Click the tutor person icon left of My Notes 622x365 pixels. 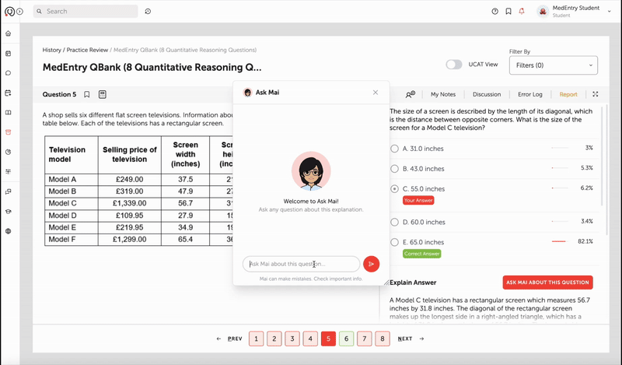point(411,94)
